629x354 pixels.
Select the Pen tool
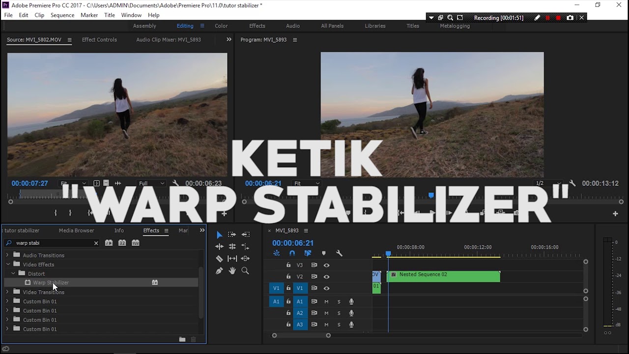[x=219, y=270]
